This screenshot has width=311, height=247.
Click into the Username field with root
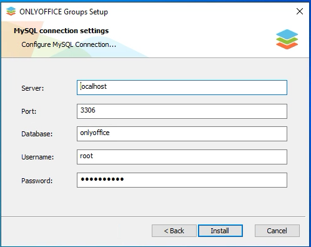[182, 157]
